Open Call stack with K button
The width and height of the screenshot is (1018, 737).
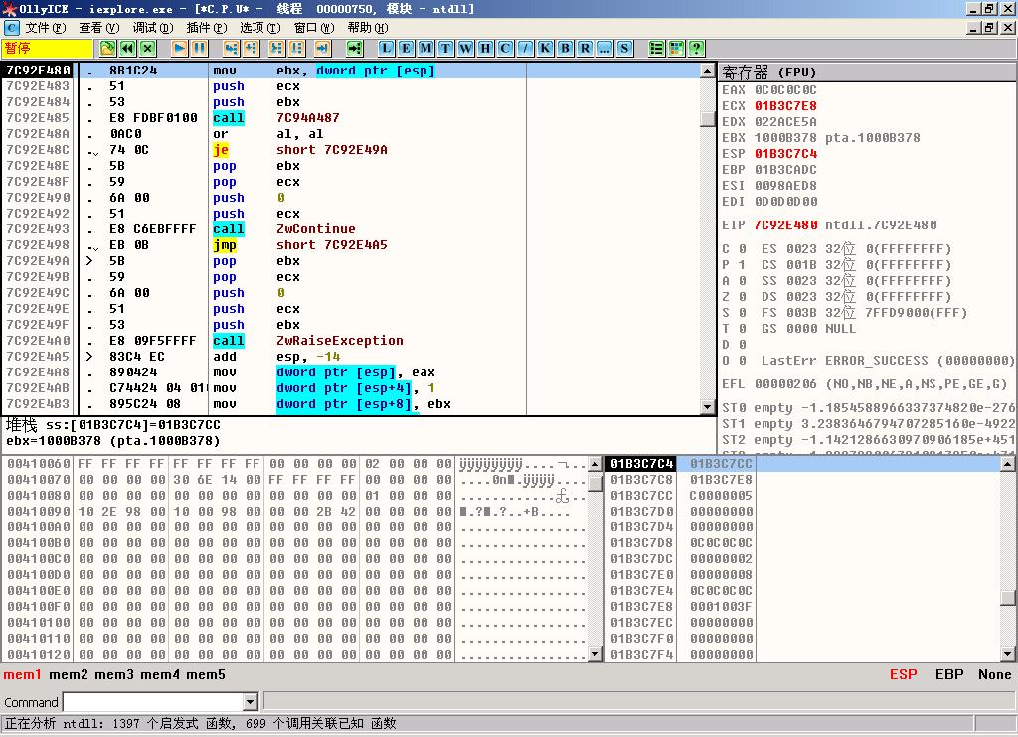546,48
